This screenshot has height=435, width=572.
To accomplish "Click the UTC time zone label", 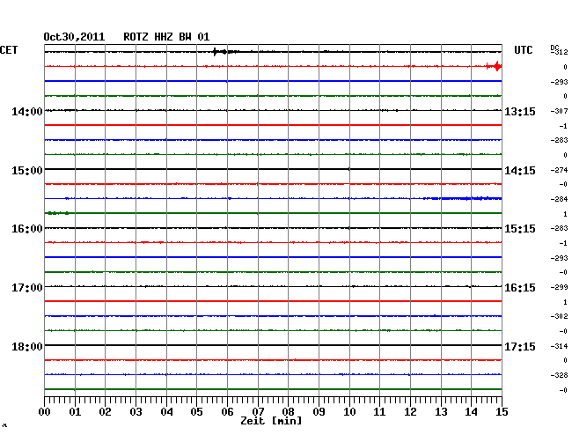I will pos(523,50).
